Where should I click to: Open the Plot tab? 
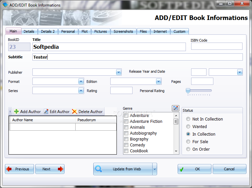85,31
